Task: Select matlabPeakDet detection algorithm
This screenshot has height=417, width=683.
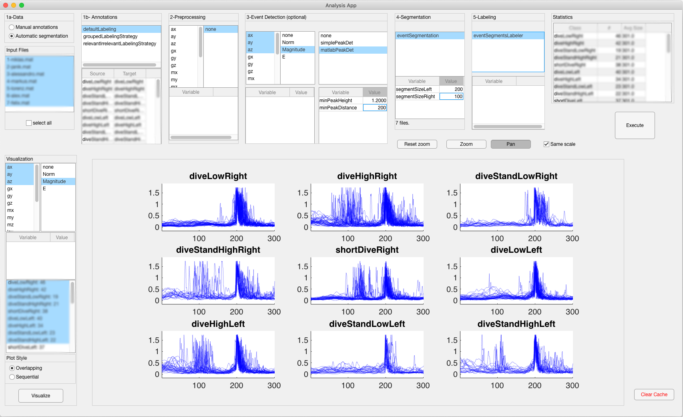Action: click(353, 50)
